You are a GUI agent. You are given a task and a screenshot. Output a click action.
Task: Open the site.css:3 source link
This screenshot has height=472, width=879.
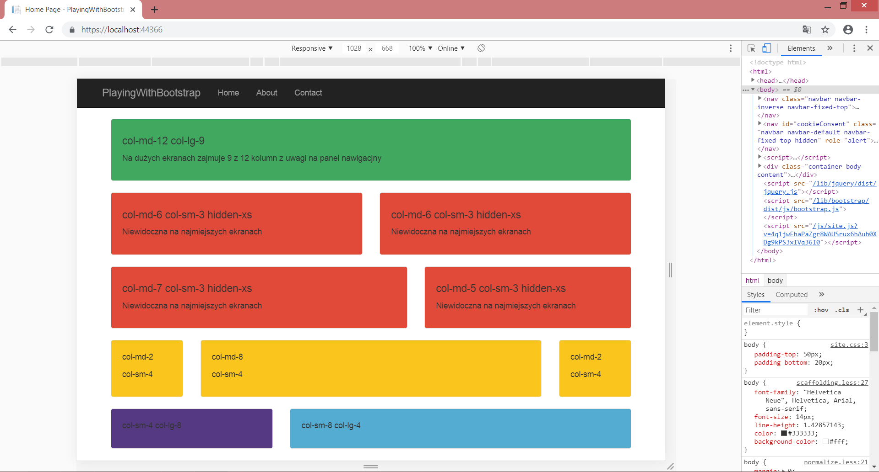click(x=849, y=345)
